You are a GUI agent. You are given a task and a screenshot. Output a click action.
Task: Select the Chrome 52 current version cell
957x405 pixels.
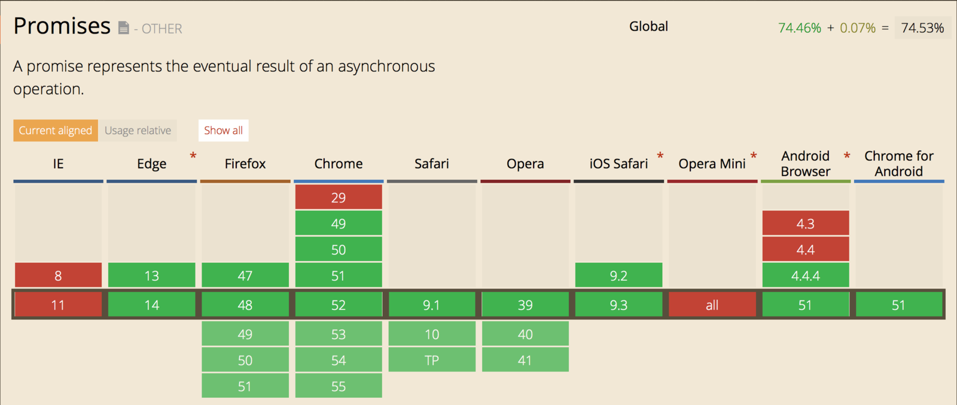tap(339, 305)
